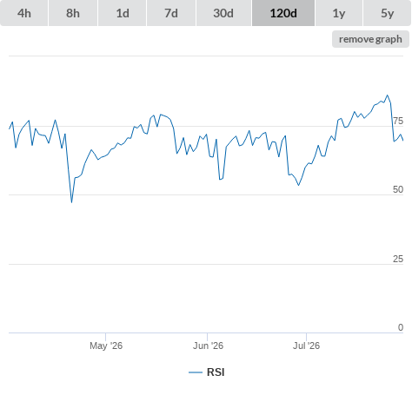Switch to the 8h time range

point(73,13)
